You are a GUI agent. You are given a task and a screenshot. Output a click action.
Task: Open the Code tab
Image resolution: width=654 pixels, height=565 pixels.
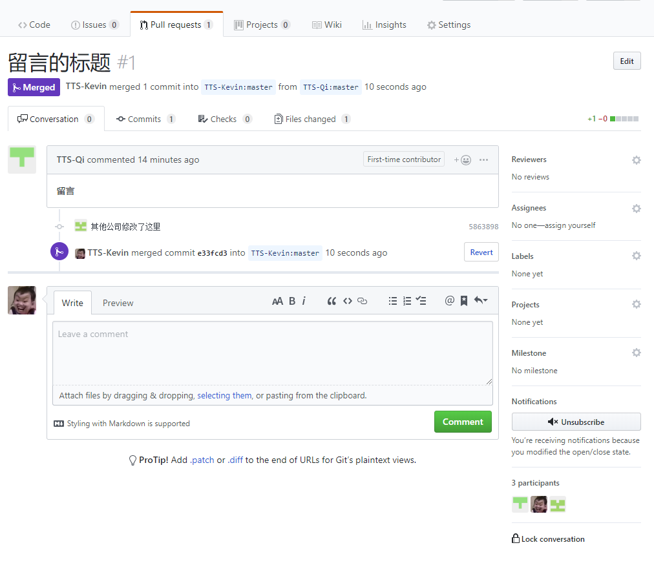pyautogui.click(x=34, y=25)
